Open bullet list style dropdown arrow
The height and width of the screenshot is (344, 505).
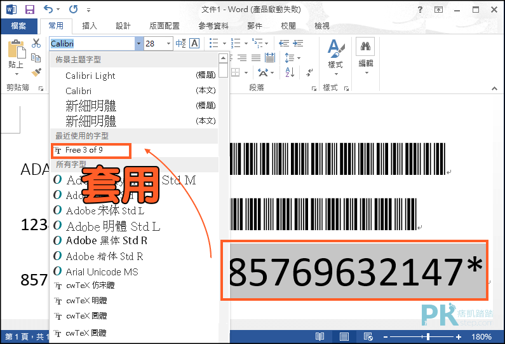tap(224, 43)
